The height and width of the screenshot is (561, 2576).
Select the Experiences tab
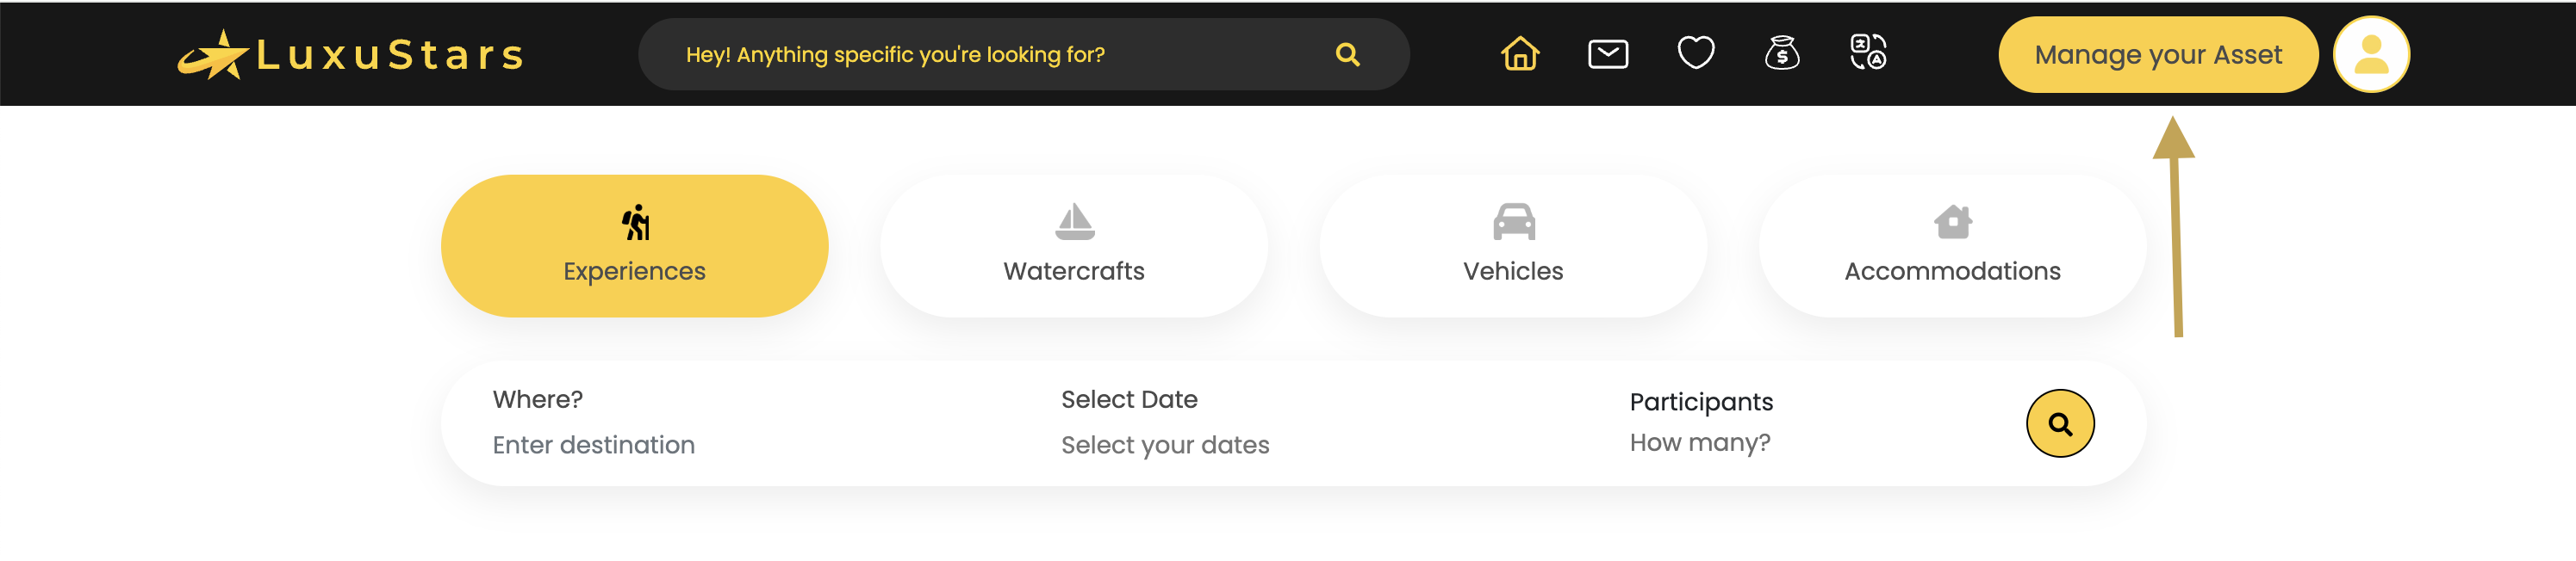coord(634,245)
